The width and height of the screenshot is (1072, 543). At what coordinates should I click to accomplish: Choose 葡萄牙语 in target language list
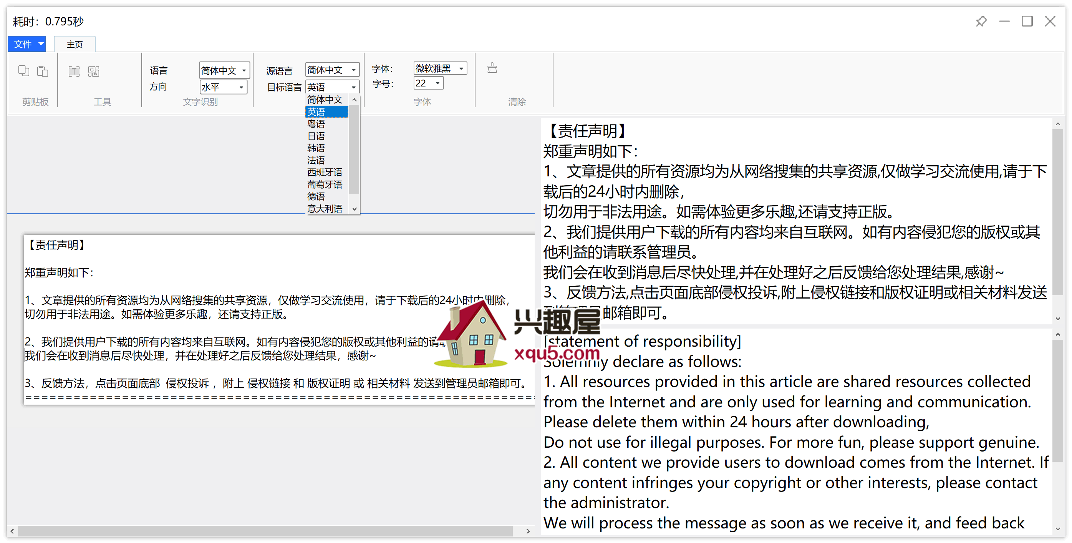(327, 184)
